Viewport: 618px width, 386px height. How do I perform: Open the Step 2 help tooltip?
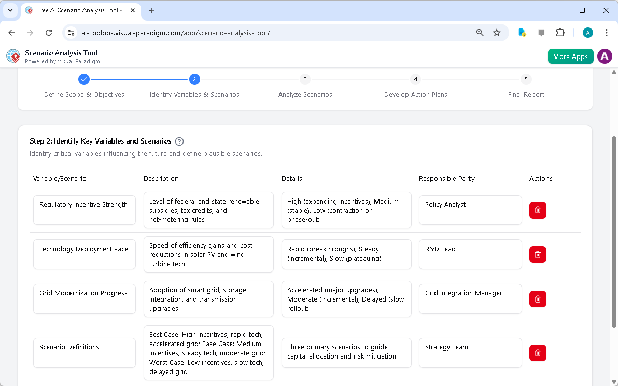tap(179, 141)
